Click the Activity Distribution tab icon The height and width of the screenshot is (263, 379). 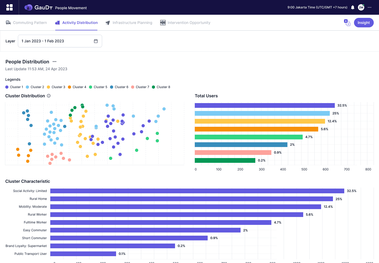pos(57,23)
